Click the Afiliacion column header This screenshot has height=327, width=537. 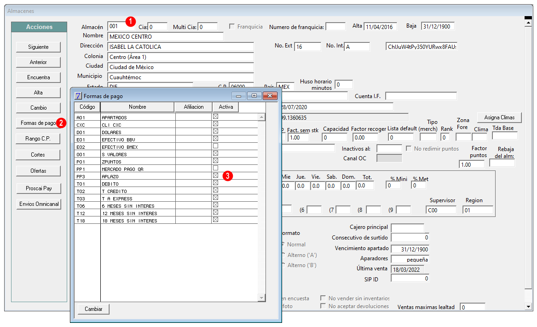(x=194, y=107)
